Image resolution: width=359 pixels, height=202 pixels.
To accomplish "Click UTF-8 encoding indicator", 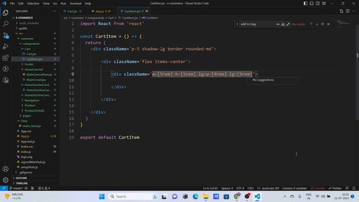I will coord(240,189).
